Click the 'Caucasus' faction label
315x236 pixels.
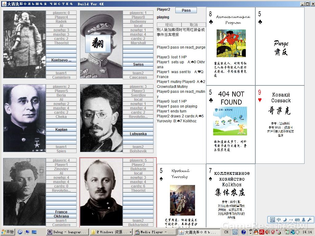(x=138, y=77)
